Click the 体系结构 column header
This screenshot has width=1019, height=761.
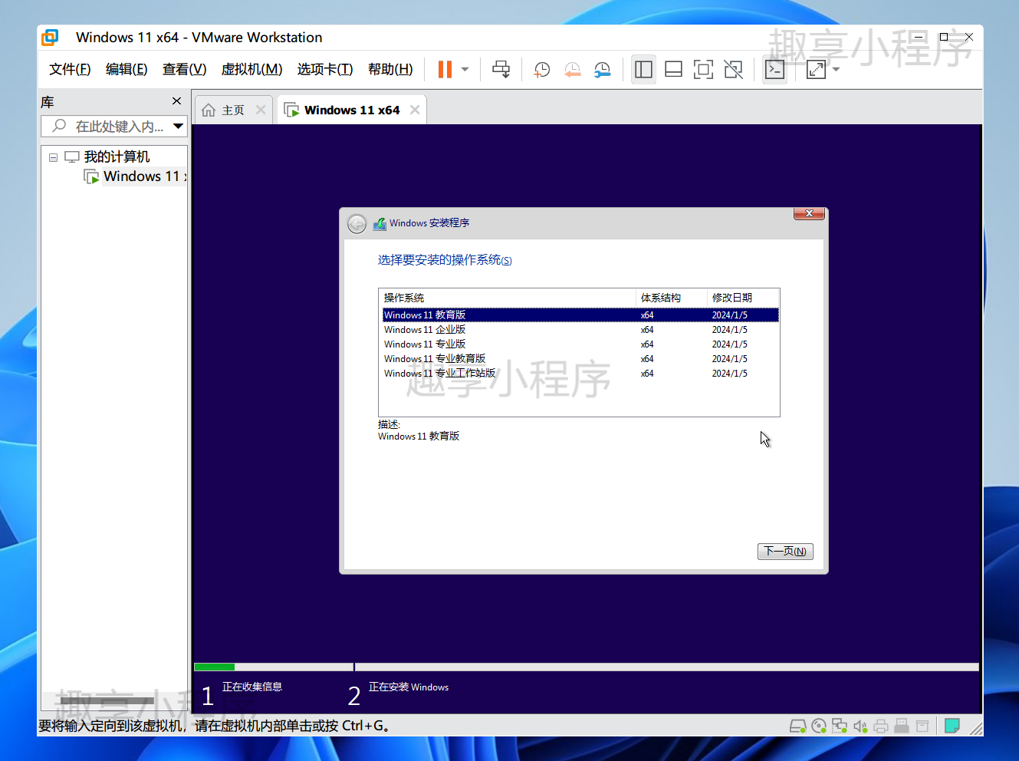[671, 298]
